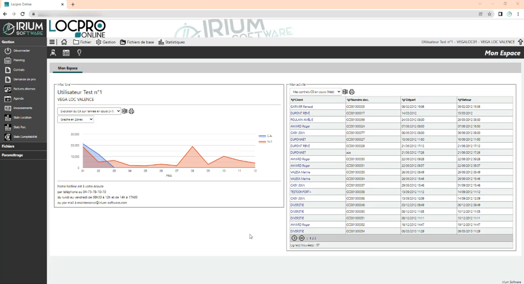Open client POULAIN AMÉLIE link
The image size is (524, 284).
[x=302, y=120]
